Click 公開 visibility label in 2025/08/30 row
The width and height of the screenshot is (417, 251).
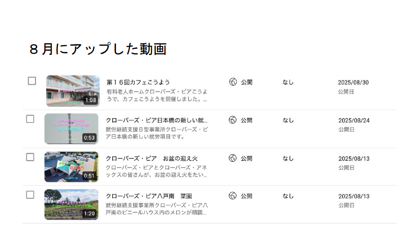[247, 82]
